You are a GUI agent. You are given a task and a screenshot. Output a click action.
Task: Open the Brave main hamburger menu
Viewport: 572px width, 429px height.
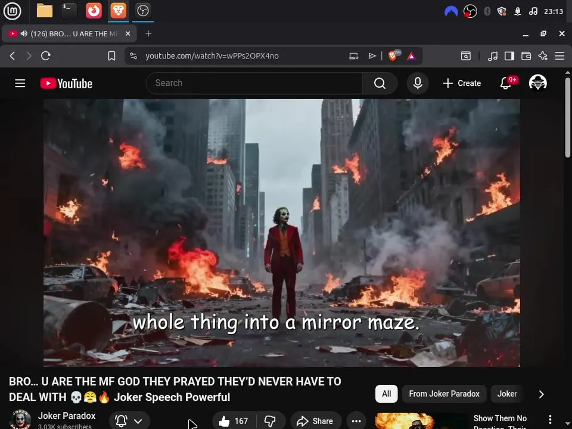coord(560,56)
